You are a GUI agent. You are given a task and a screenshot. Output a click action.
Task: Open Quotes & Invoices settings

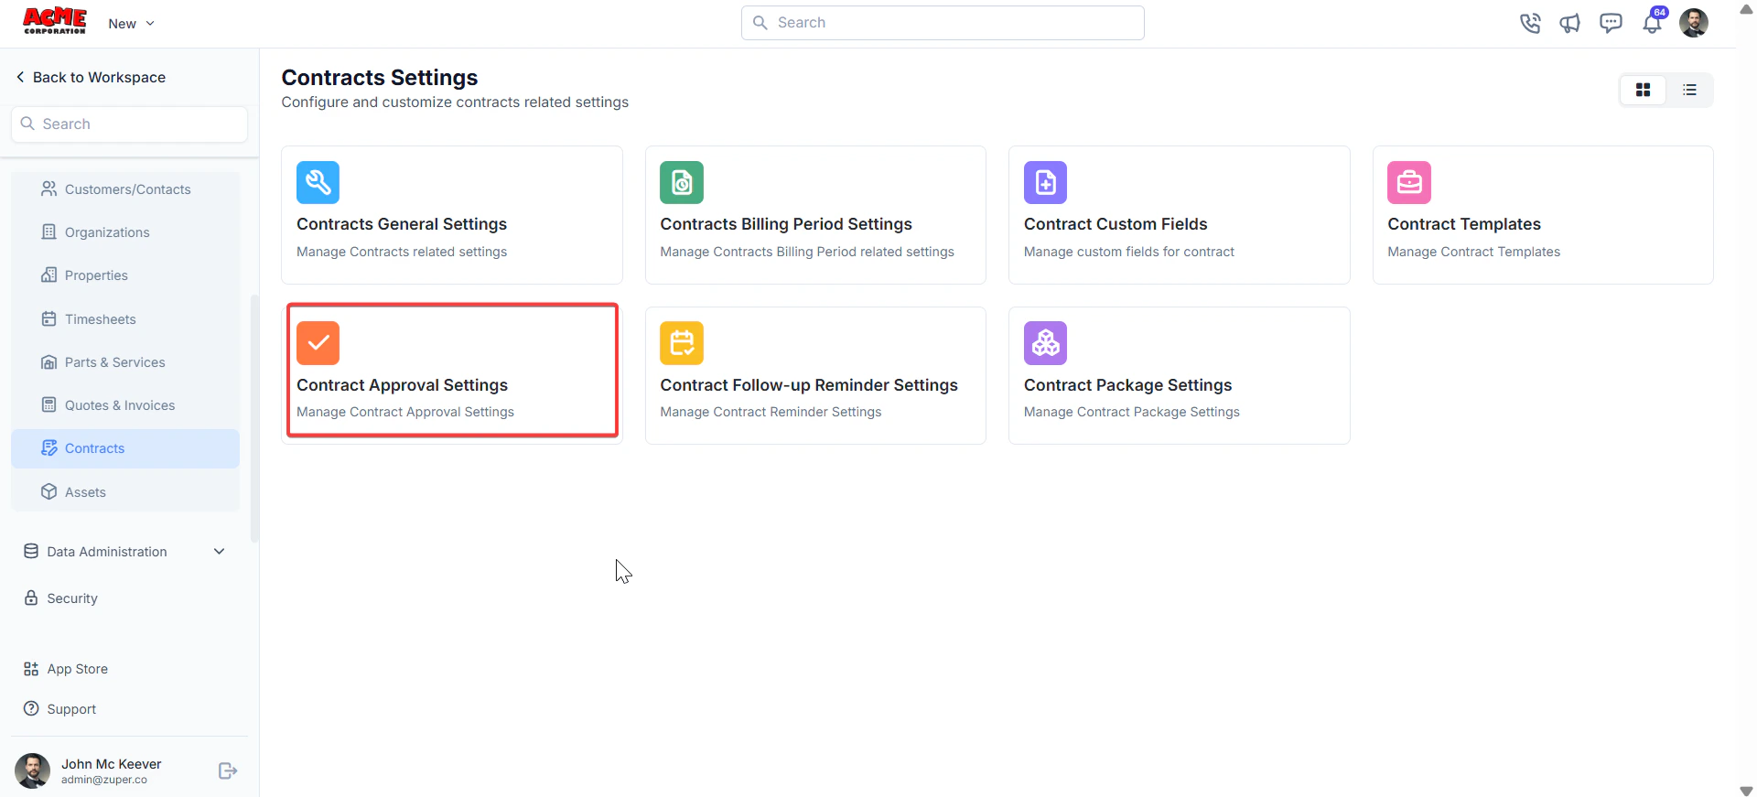coord(125,405)
